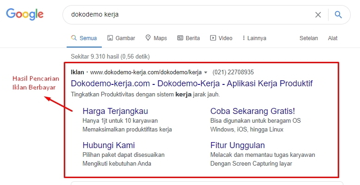Click the ad description Tingkatkan Produktivitas dengan sistem kerja

pos(145,94)
